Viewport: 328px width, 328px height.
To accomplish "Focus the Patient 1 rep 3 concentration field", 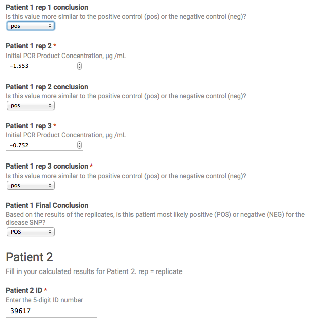I will (40, 145).
